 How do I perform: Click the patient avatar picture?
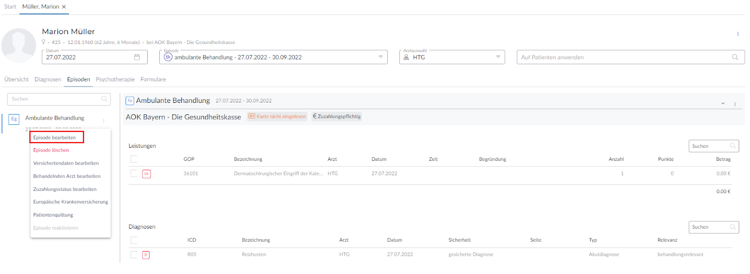[19, 45]
